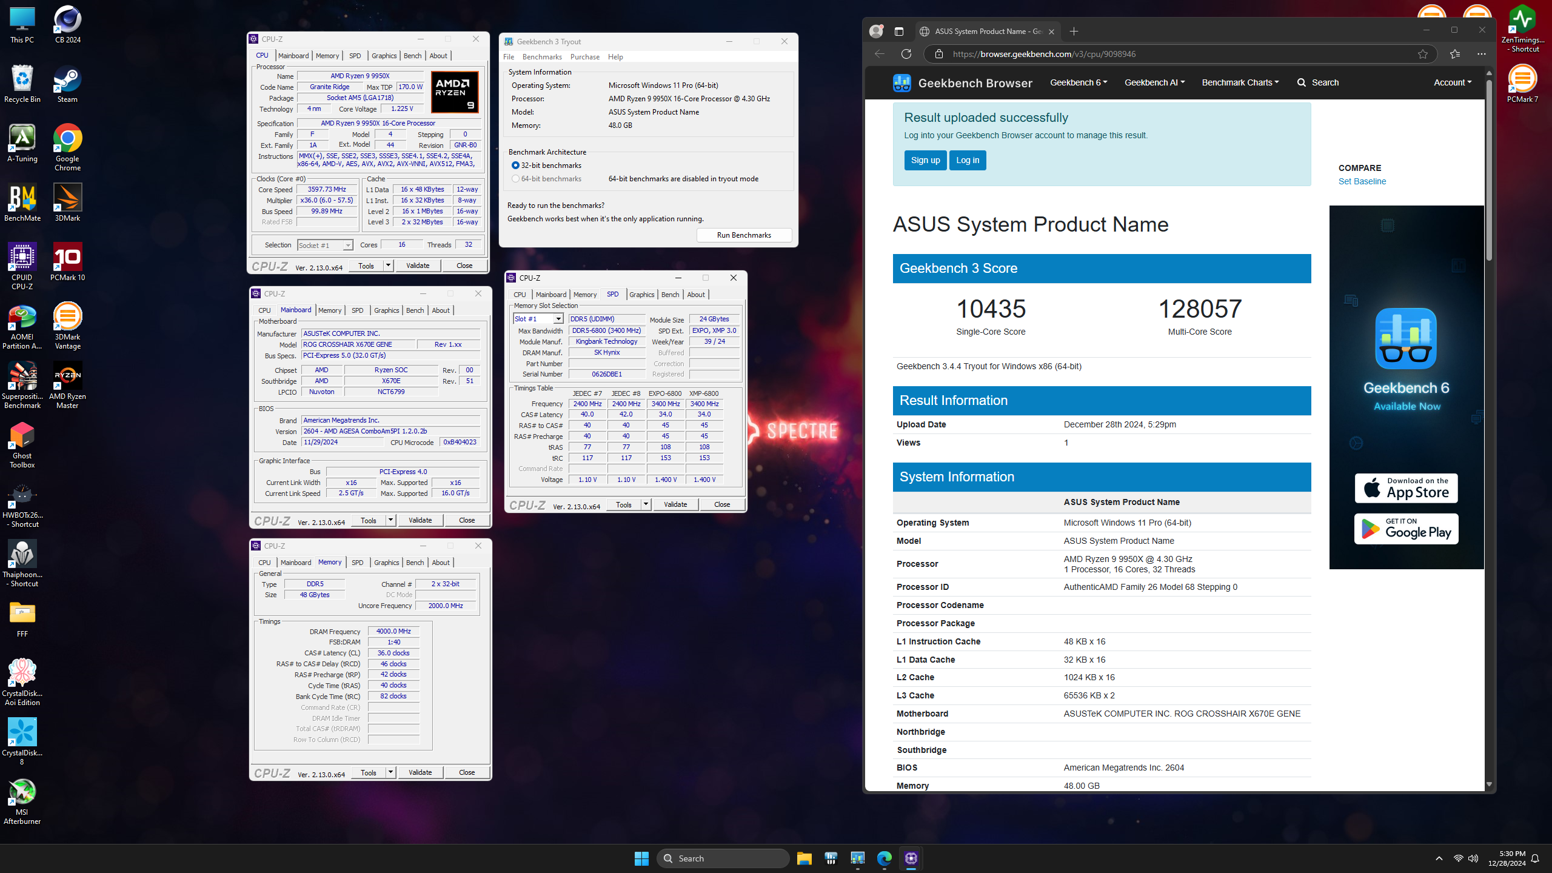Expand Tools arrow in SPD window
Viewport: 1552px width, 873px height.
pyautogui.click(x=646, y=504)
